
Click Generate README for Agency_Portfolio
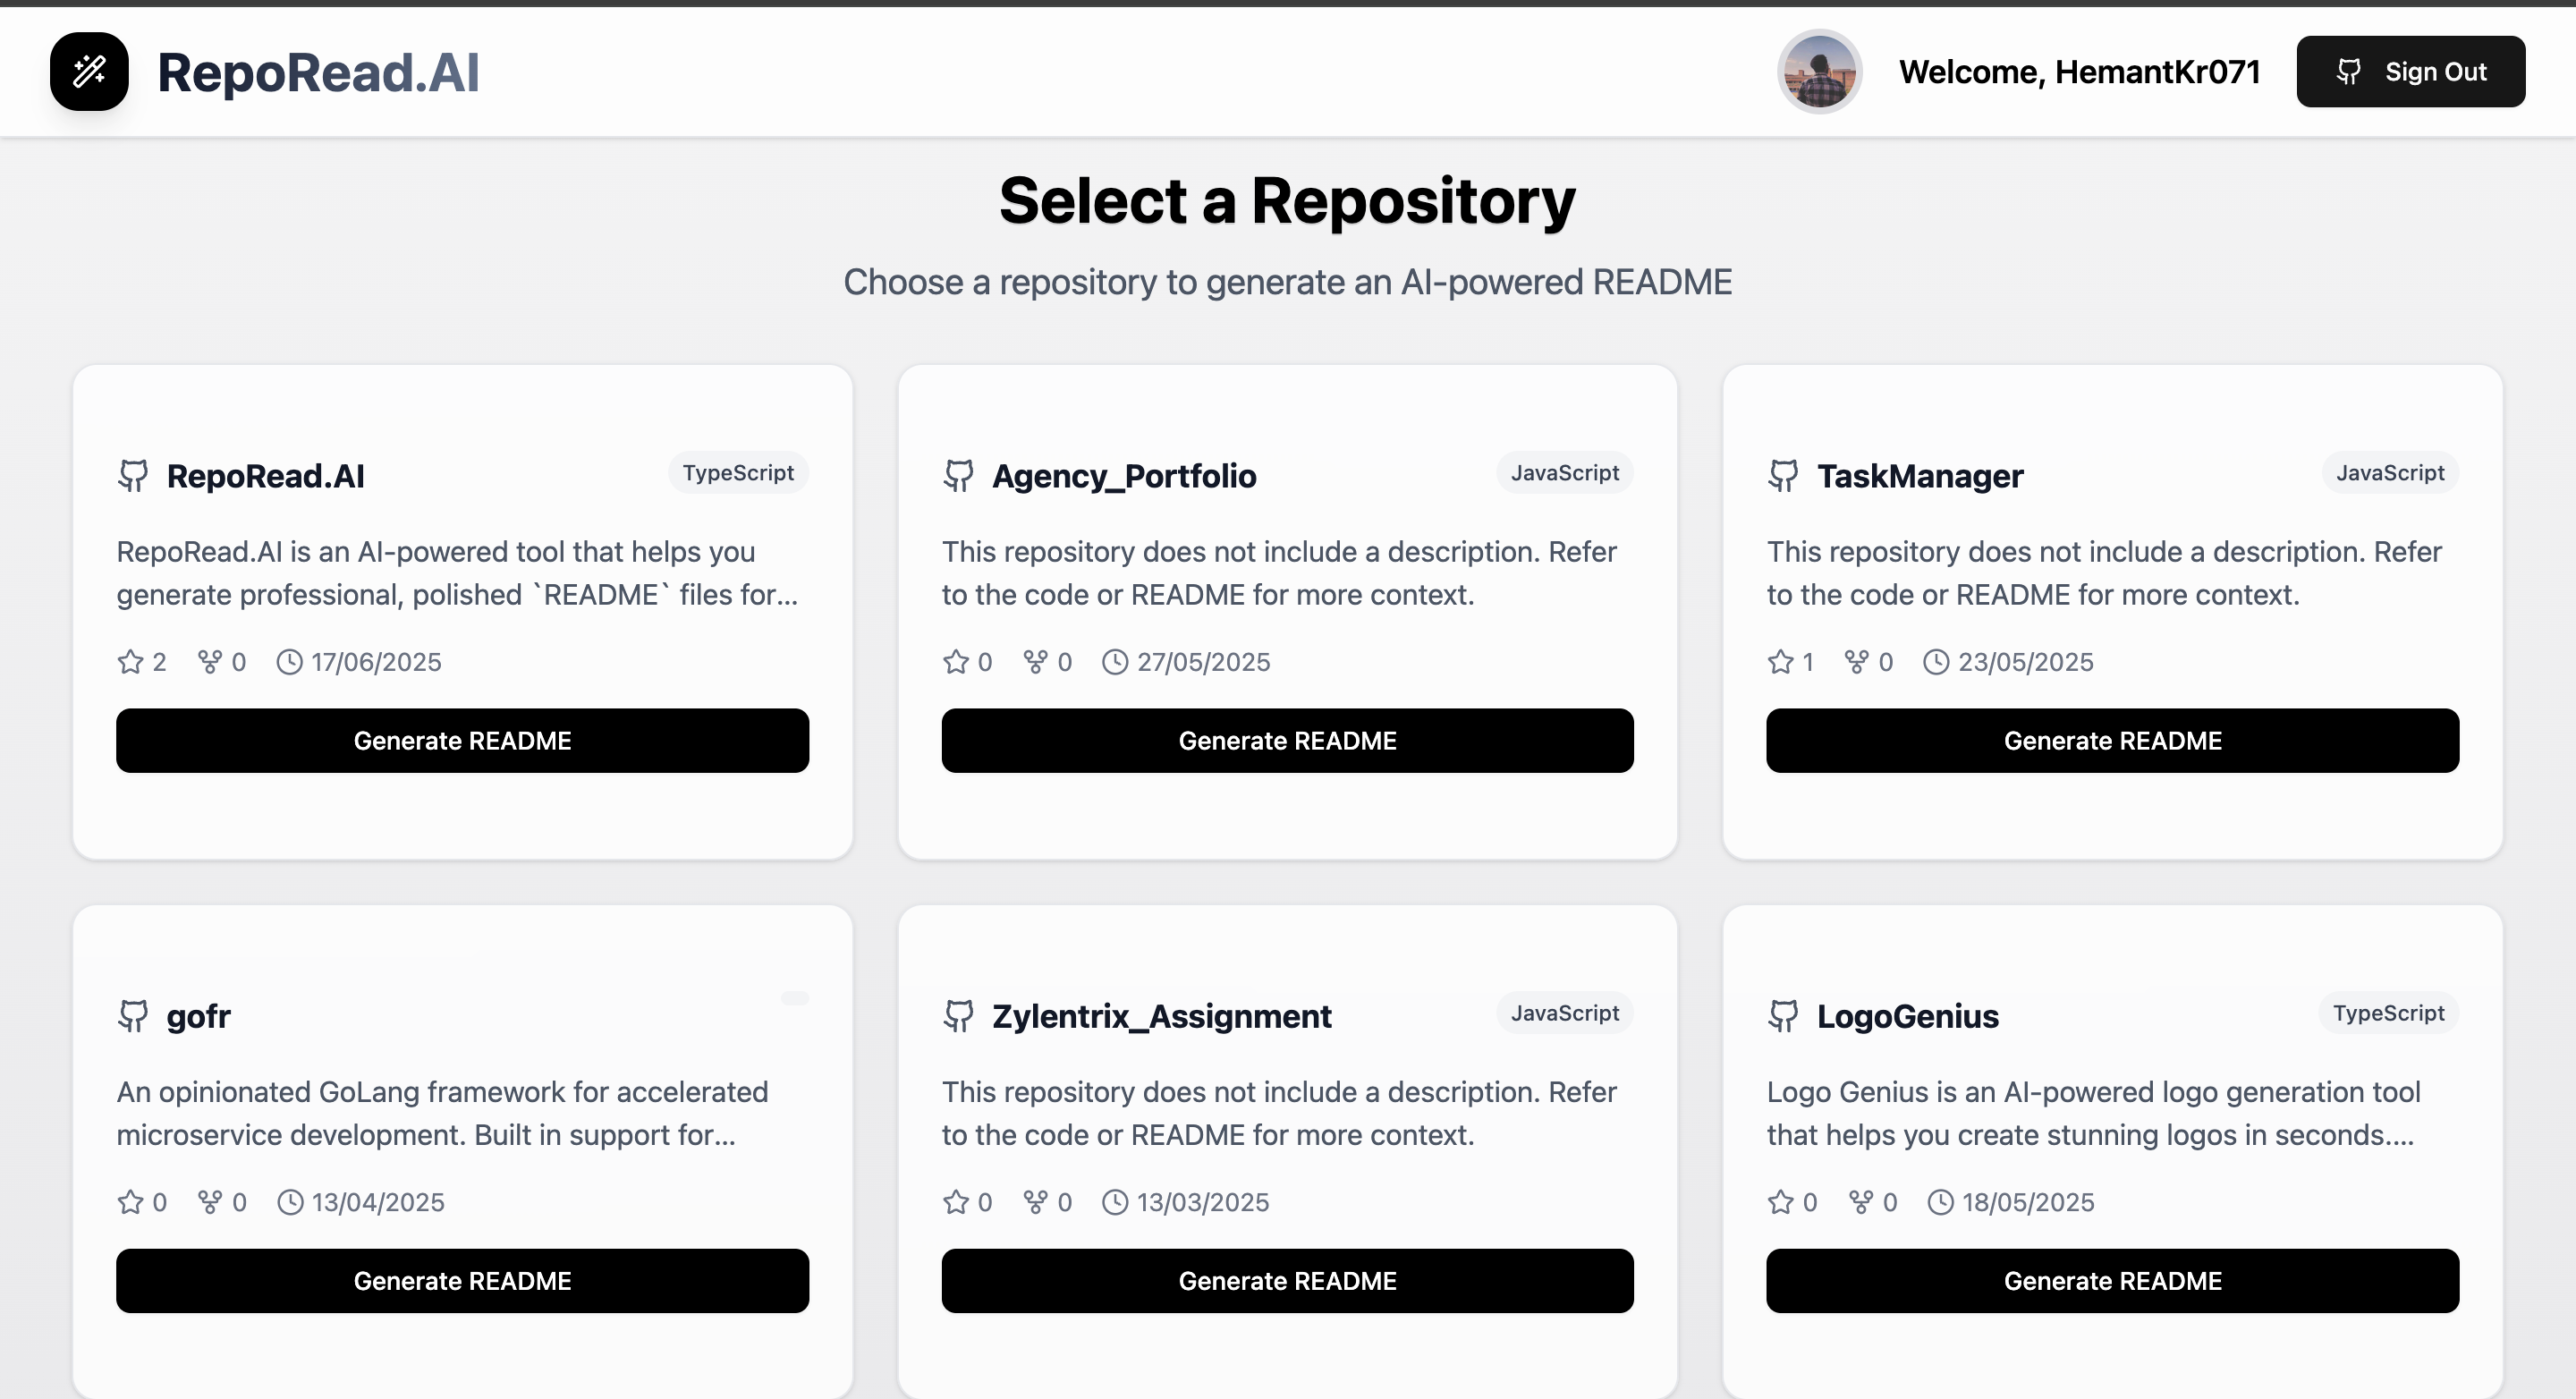tap(1288, 740)
